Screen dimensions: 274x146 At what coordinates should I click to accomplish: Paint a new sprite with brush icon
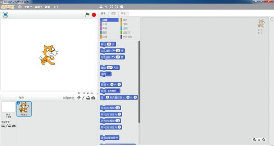coord(83,98)
